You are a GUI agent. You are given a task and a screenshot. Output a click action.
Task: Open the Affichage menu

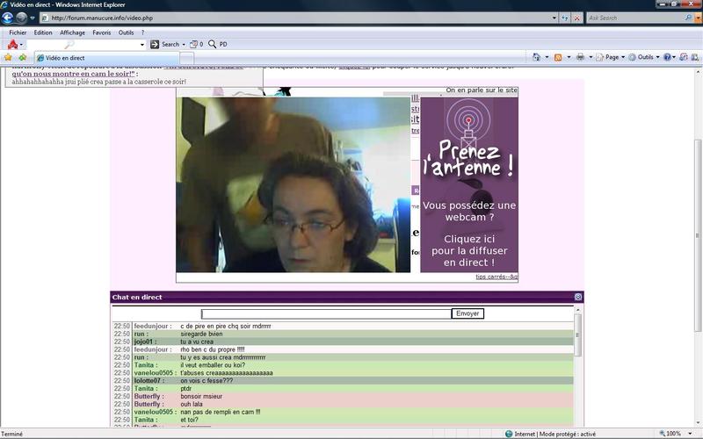click(72, 32)
